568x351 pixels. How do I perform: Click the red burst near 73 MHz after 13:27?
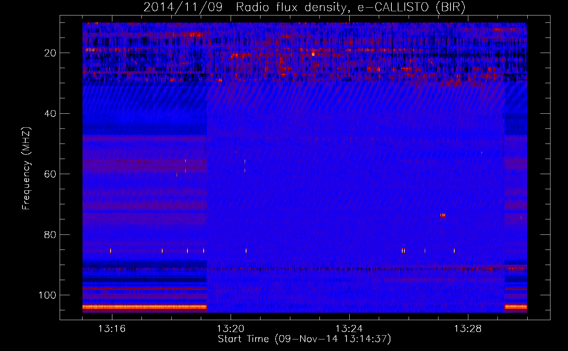pyautogui.click(x=443, y=215)
